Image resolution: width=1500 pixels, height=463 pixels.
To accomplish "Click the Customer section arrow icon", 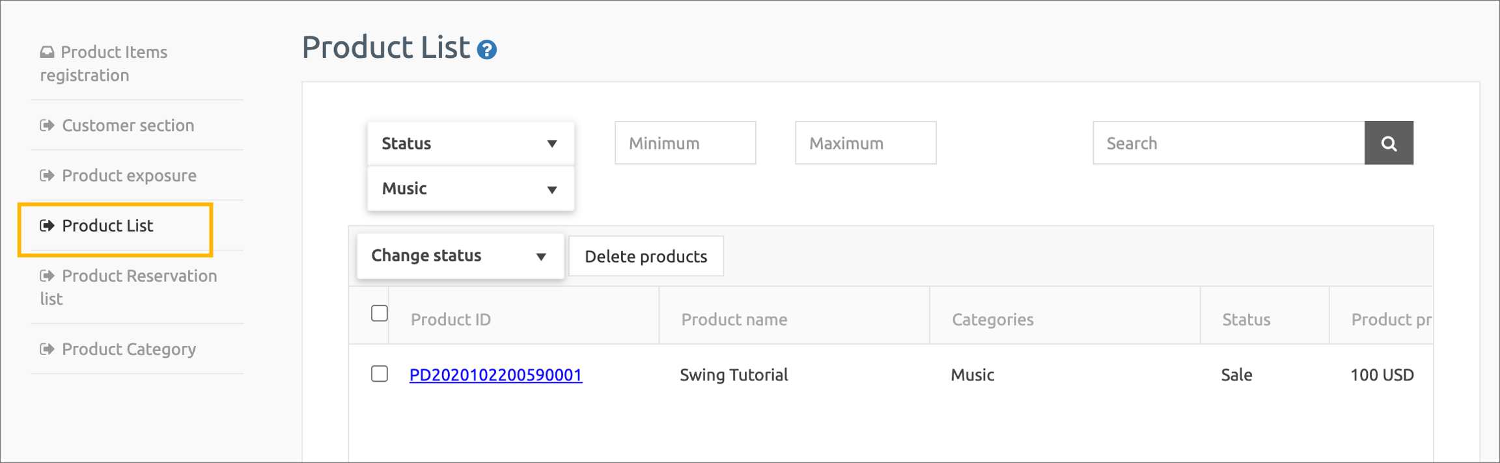I will click(x=47, y=126).
